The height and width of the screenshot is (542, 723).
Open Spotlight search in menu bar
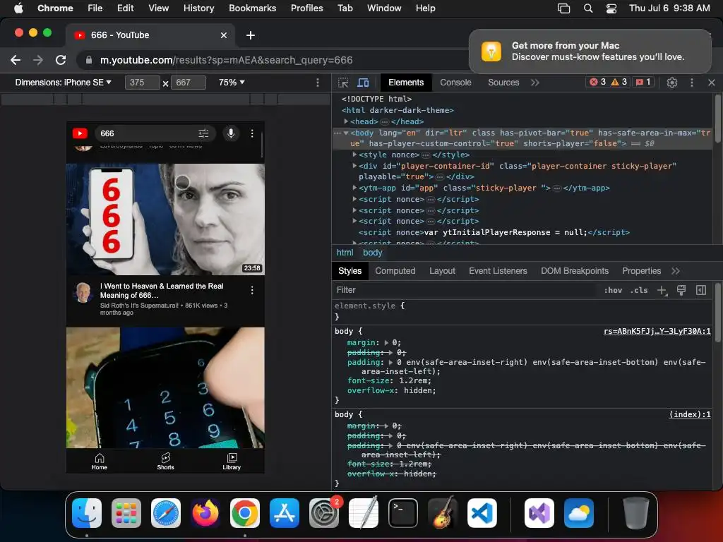[x=588, y=8]
